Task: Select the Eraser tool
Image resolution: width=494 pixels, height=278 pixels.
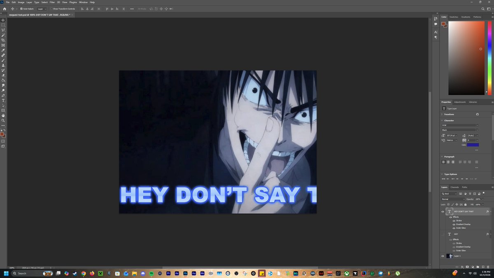Action: [3, 75]
